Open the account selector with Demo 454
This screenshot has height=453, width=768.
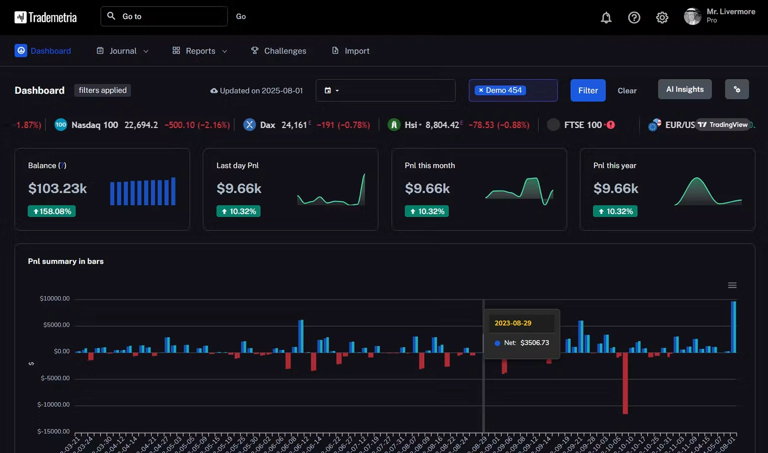pyautogui.click(x=513, y=90)
